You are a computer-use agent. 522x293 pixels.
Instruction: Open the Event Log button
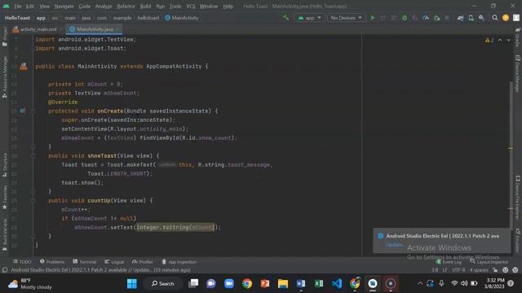pyautogui.click(x=449, y=262)
